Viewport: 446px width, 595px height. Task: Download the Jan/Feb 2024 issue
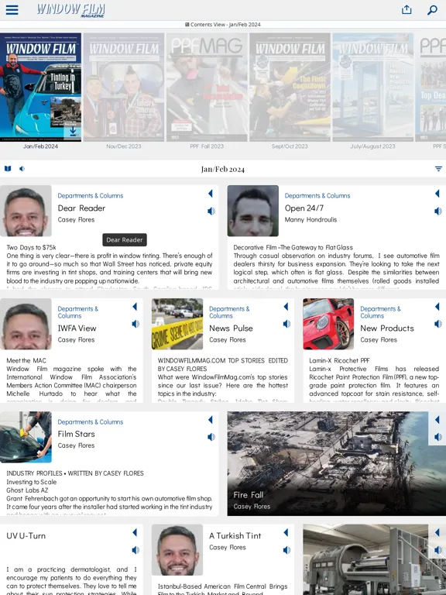pyautogui.click(x=73, y=131)
